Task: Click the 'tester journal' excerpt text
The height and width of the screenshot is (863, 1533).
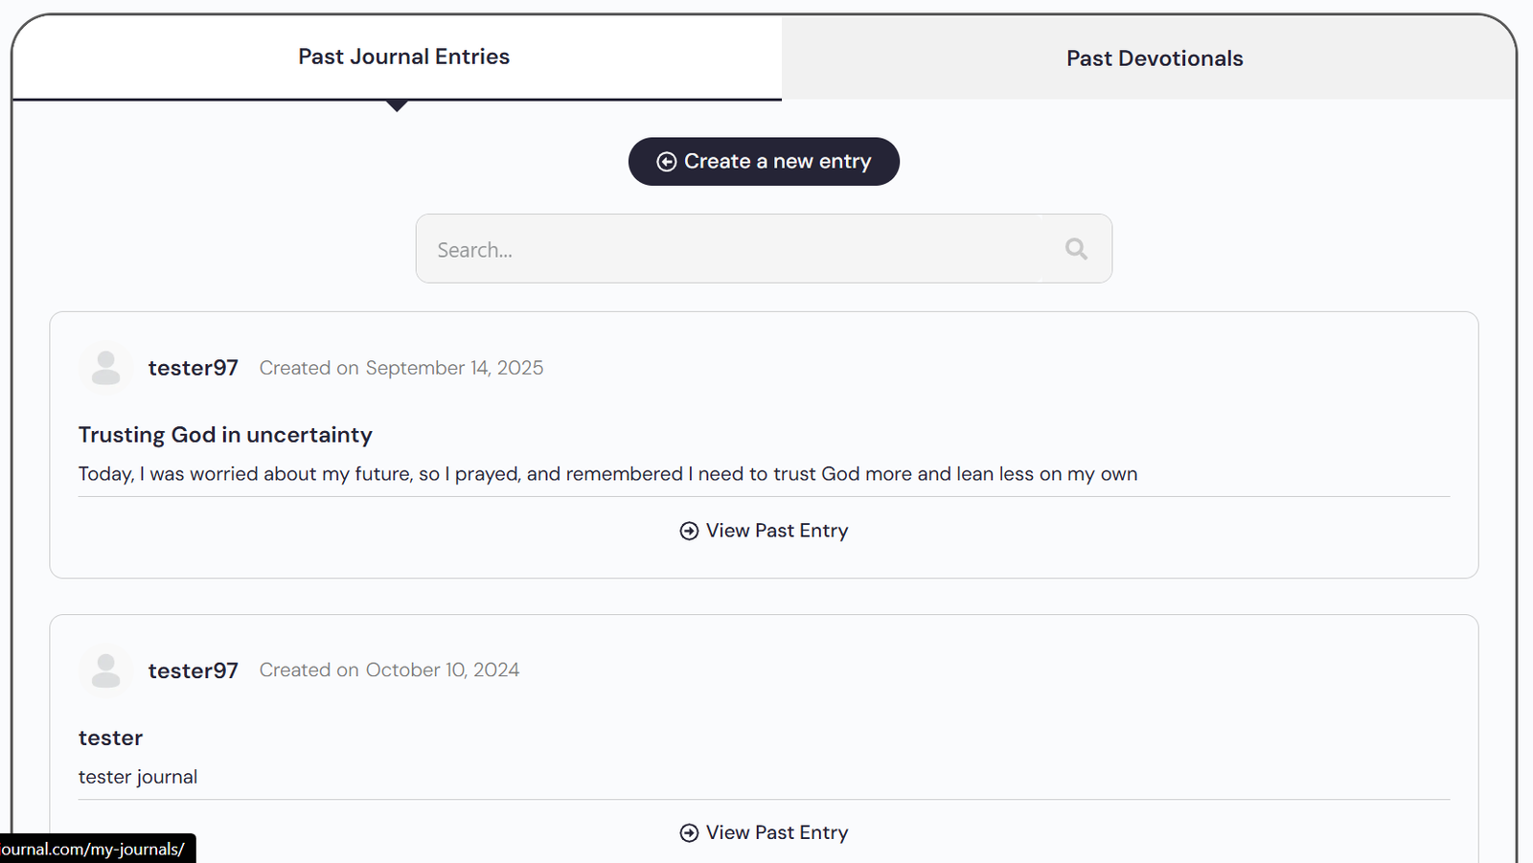Action: (138, 777)
